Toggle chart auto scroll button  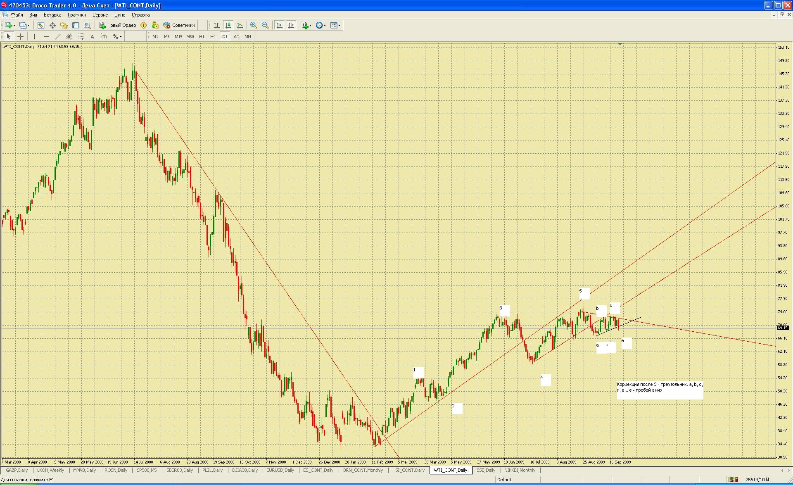280,25
